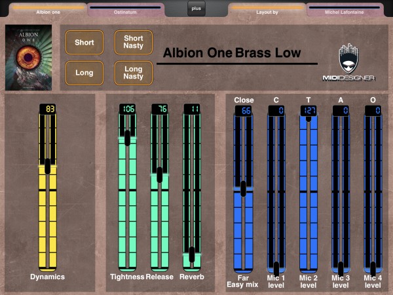Viewport: 393px width, 295px height.
Task: Click the Mic 2 value display 127
Action: click(x=309, y=111)
